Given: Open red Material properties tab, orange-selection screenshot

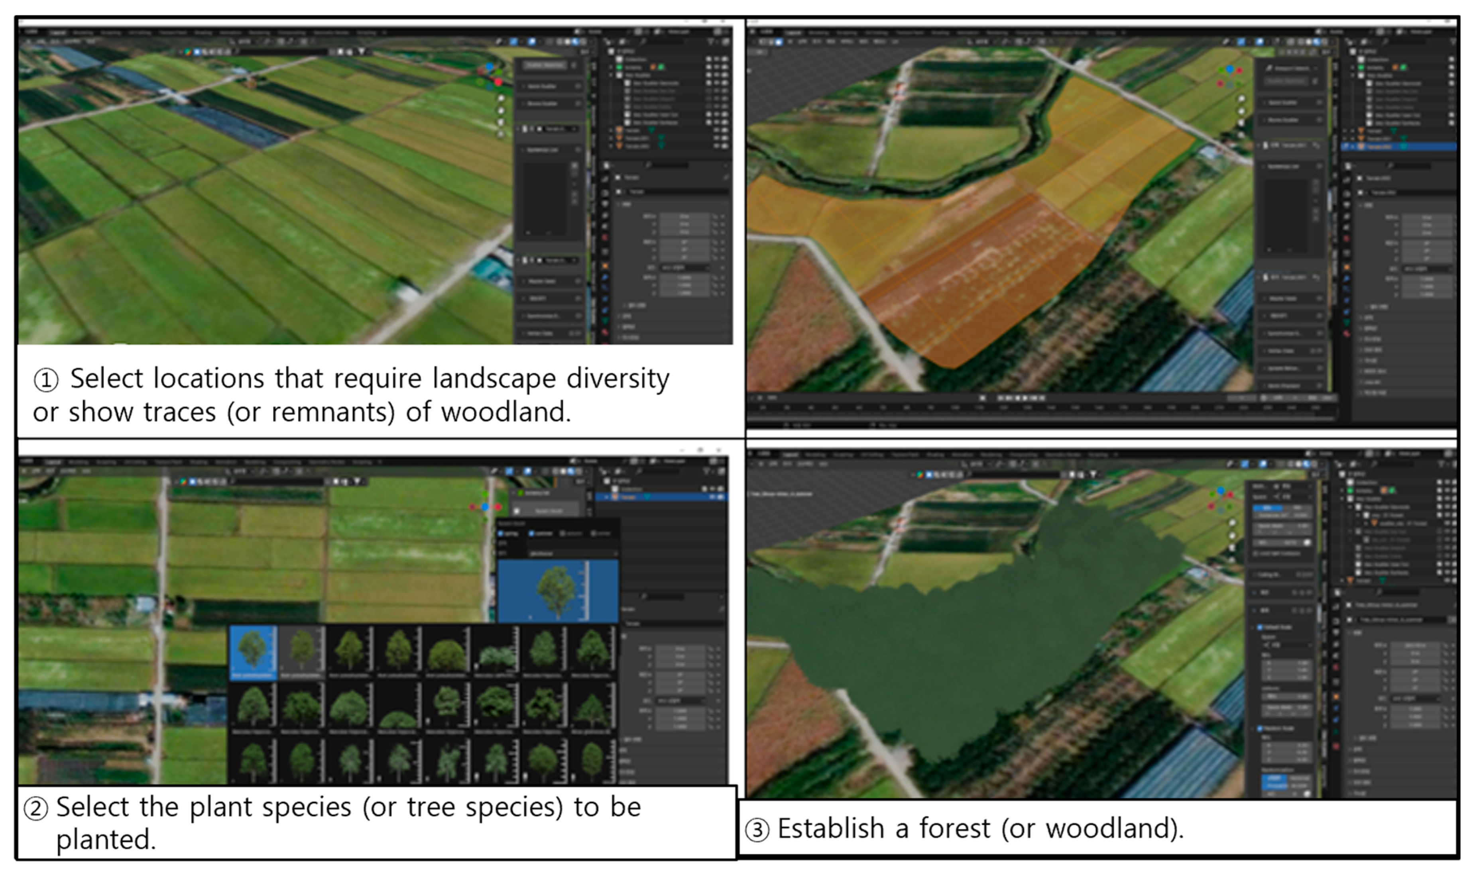Looking at the screenshot, I should [x=1346, y=334].
